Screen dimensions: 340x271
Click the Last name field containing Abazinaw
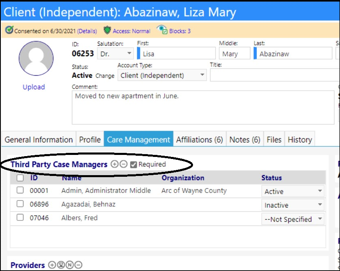click(x=293, y=53)
